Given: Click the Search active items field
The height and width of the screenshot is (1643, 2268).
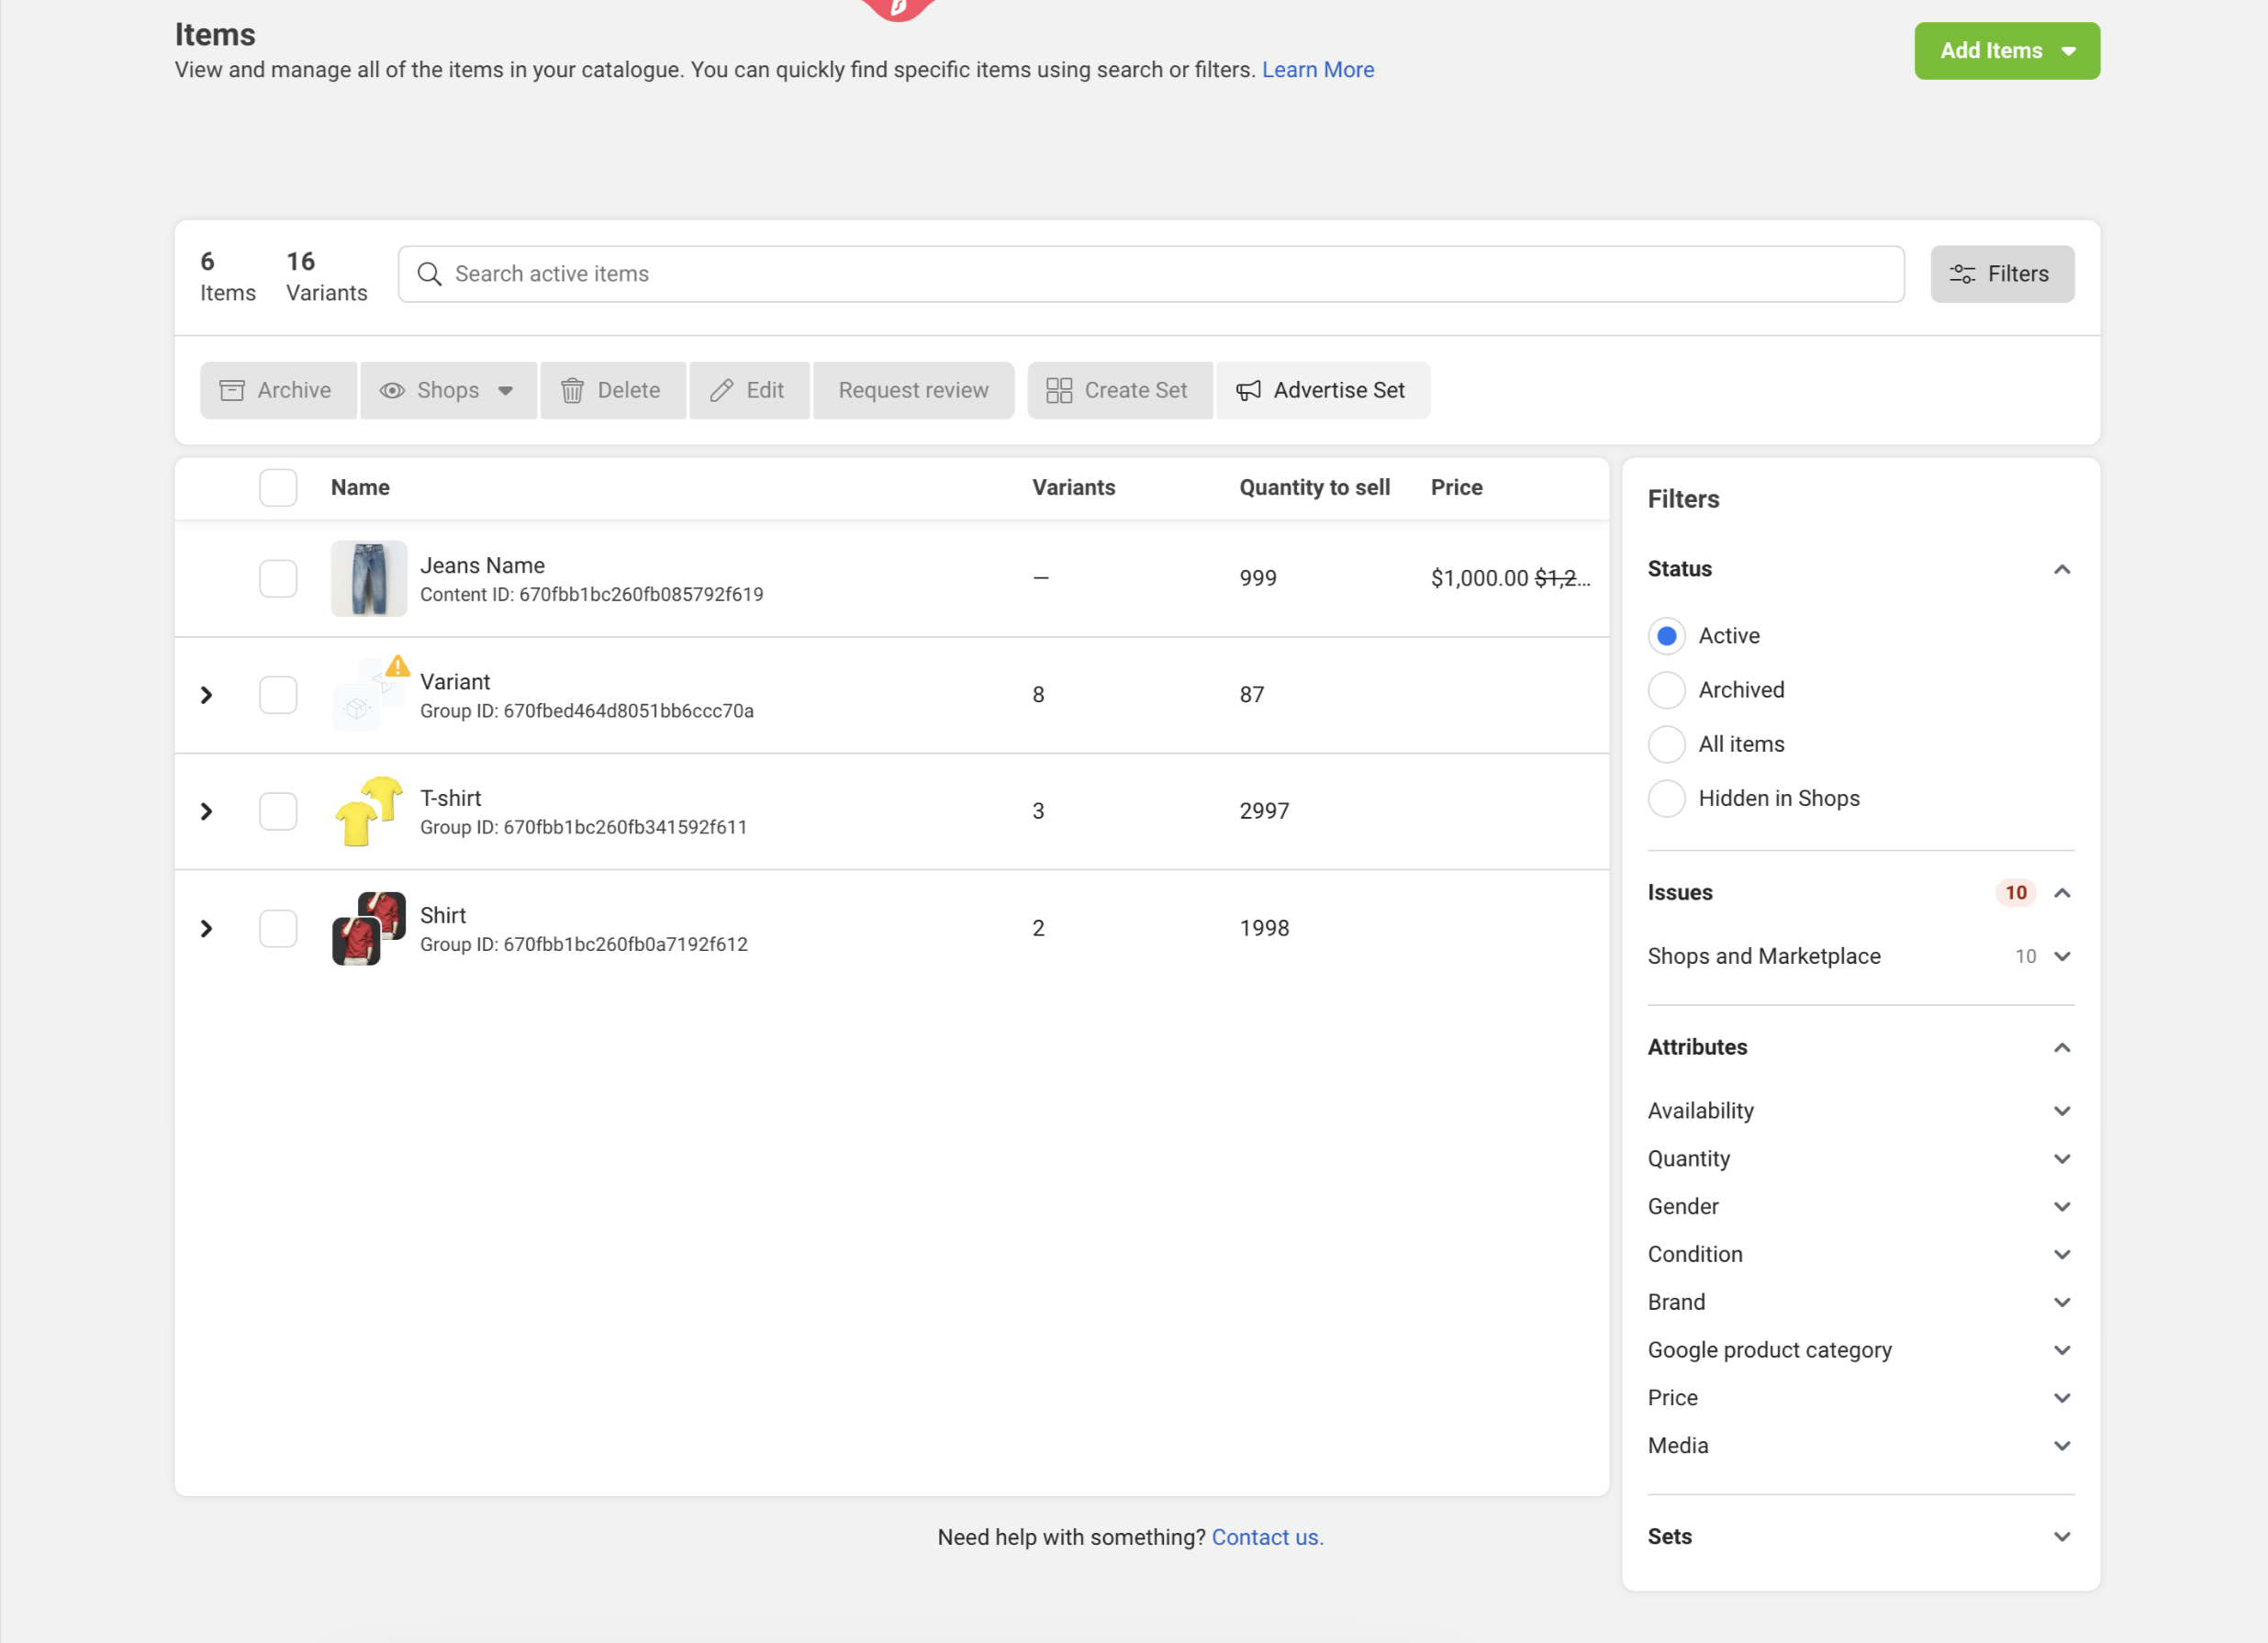Looking at the screenshot, I should point(1151,274).
